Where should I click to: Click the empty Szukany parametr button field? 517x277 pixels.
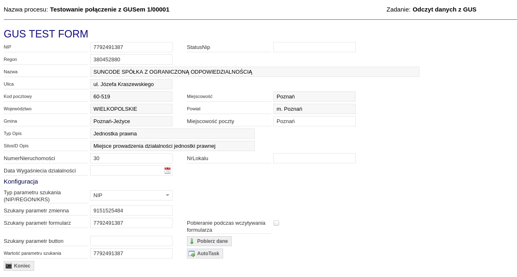click(x=131, y=241)
